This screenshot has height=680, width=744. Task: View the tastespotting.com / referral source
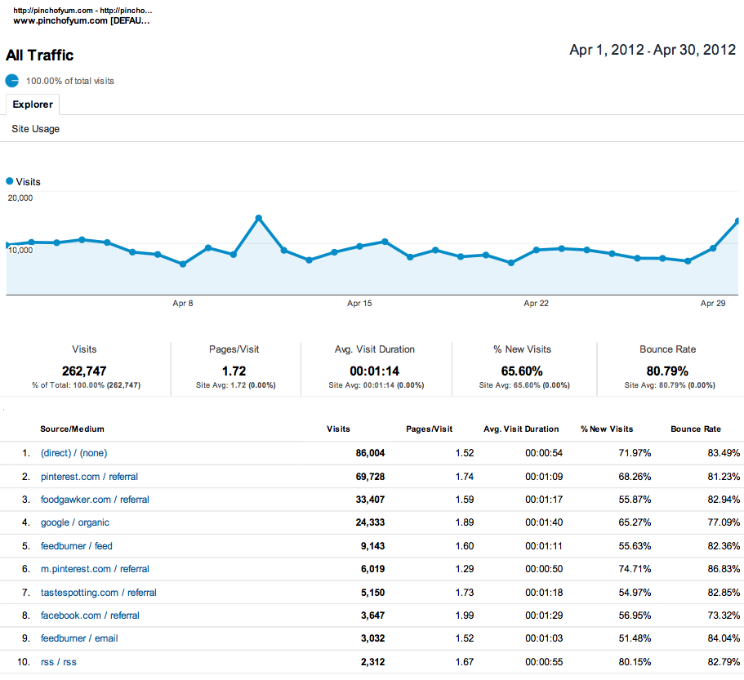pyautogui.click(x=98, y=592)
